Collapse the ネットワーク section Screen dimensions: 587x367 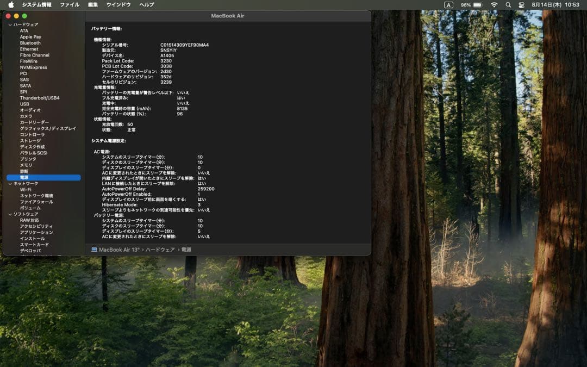(x=10, y=184)
